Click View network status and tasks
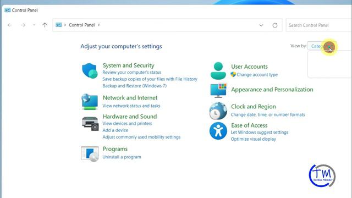Image resolution: width=352 pixels, height=198 pixels. pyautogui.click(x=131, y=106)
